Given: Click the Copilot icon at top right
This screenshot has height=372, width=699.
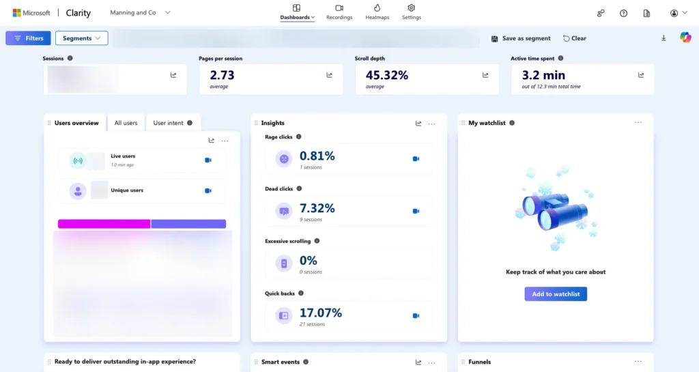Looking at the screenshot, I should tap(685, 38).
